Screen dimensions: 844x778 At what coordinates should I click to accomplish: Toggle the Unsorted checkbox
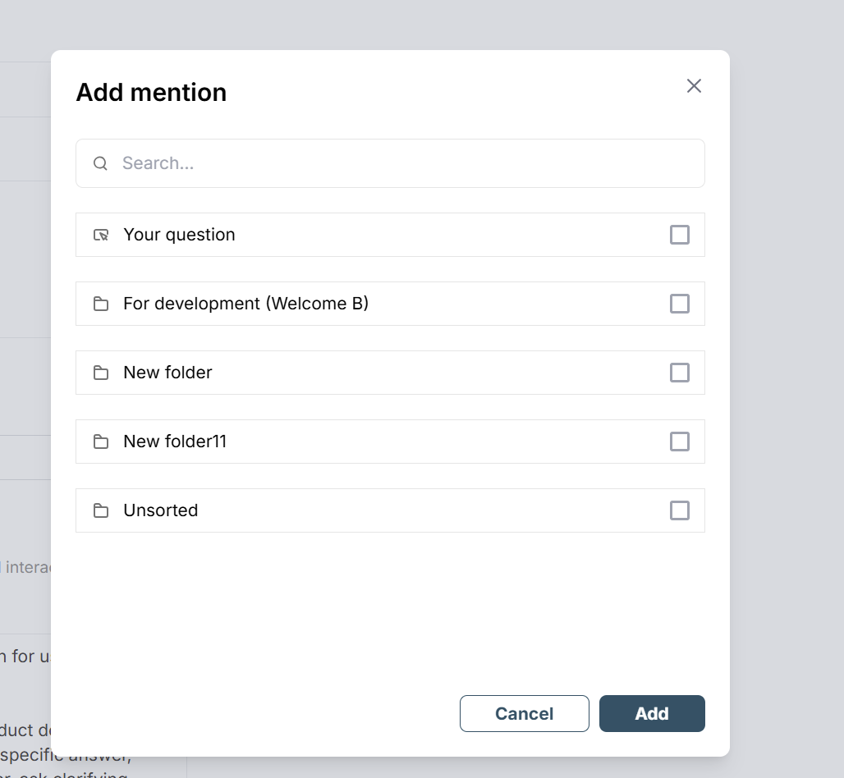tap(679, 510)
